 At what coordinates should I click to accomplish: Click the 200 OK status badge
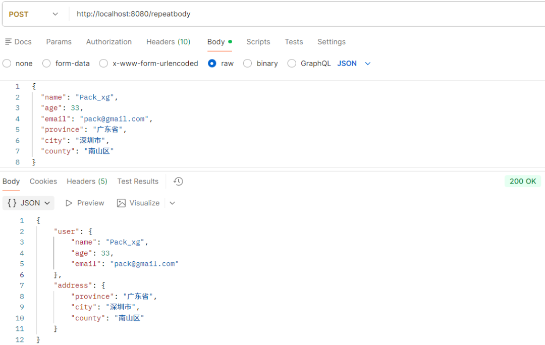pos(522,182)
